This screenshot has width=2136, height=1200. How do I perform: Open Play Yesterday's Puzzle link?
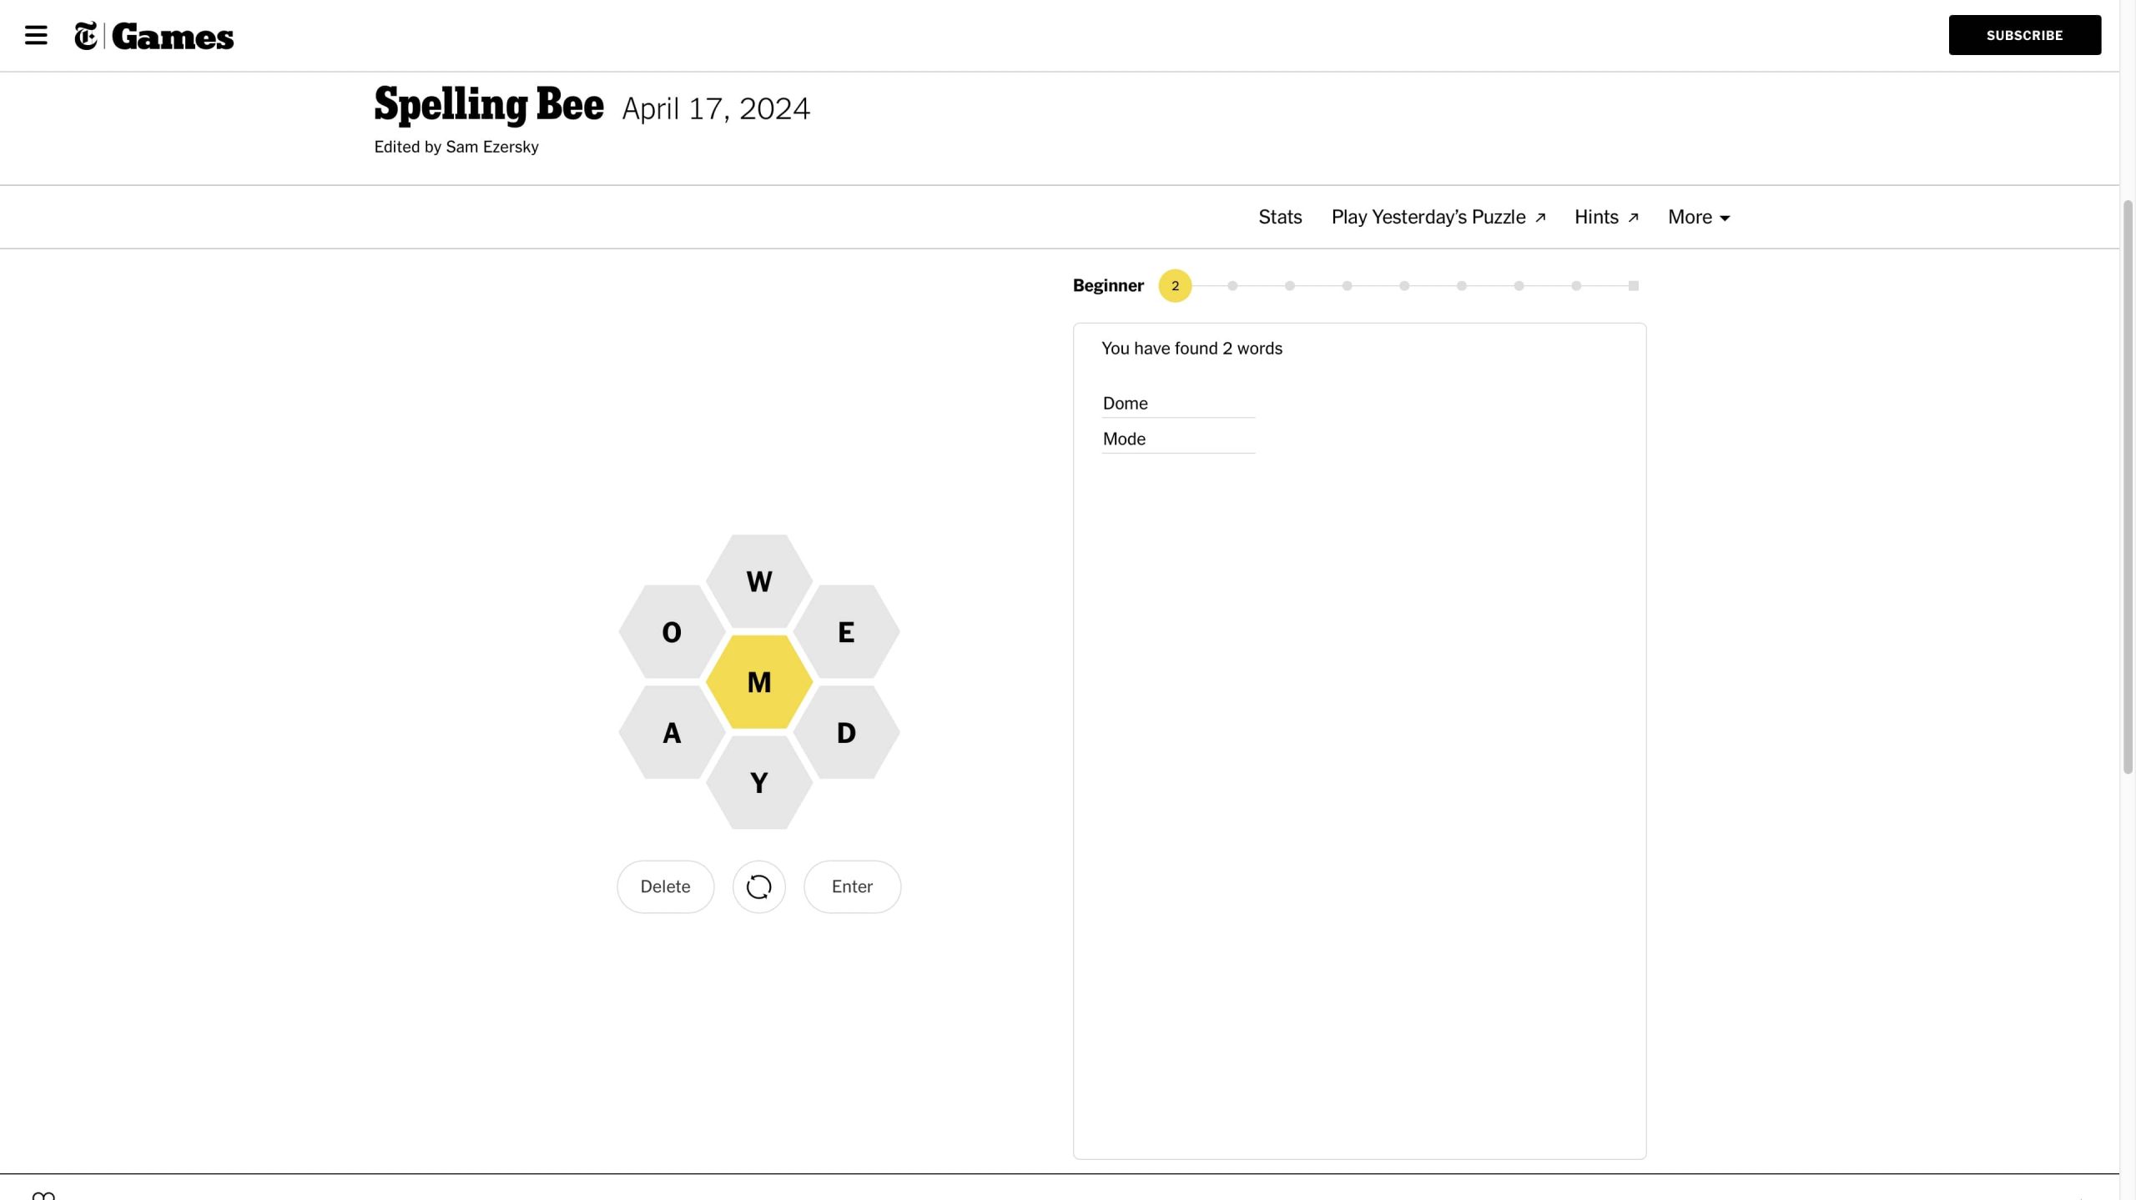tap(1438, 217)
